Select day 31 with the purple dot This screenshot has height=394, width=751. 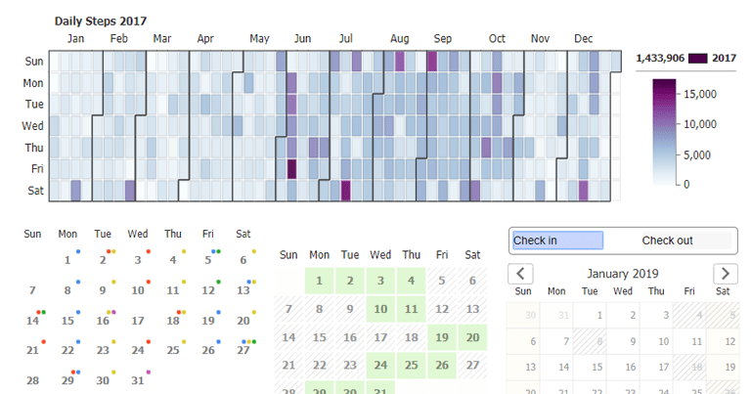138,380
